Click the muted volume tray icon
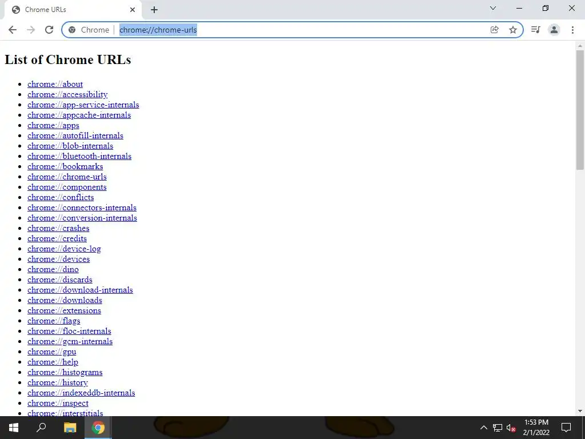This screenshot has height=439, width=585. [511, 428]
